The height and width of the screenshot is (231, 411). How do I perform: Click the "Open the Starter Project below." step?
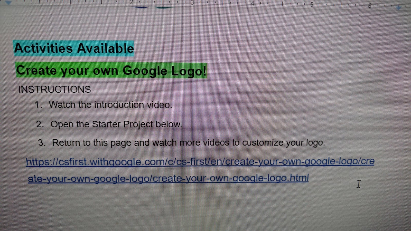(x=116, y=124)
